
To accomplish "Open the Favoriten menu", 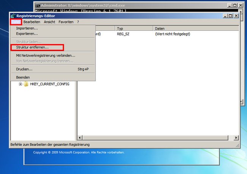I will point(66,22).
